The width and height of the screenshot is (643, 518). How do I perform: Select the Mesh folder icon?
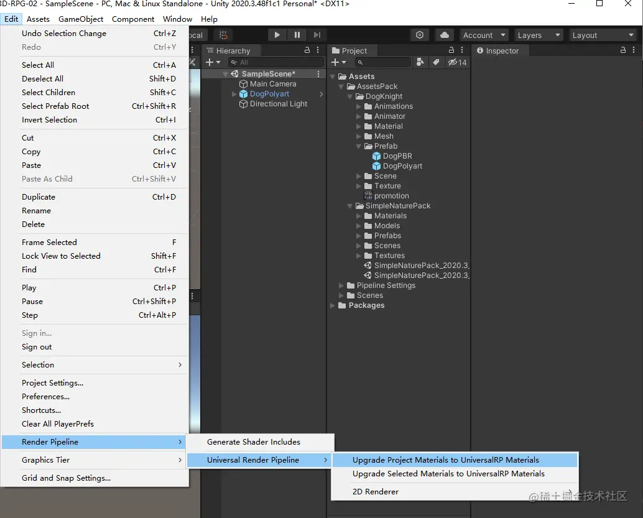[x=368, y=136]
